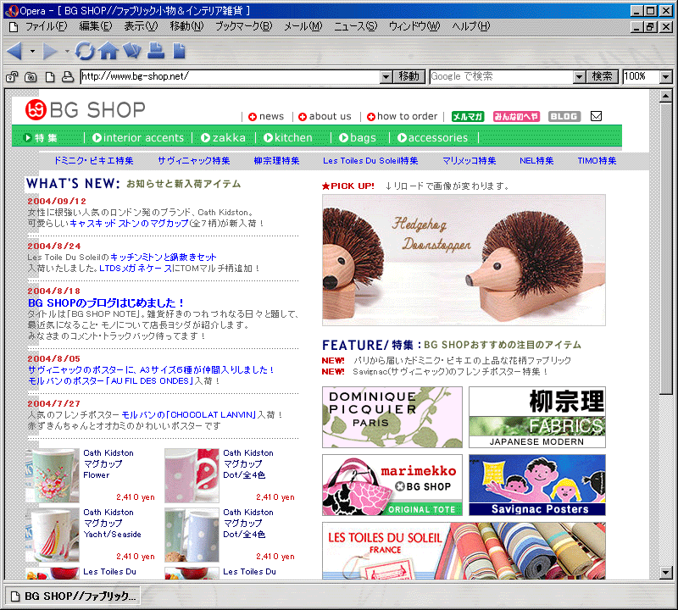The width and height of the screenshot is (678, 610).
Task: Open the Forward history dropdown arrow
Action: point(67,51)
